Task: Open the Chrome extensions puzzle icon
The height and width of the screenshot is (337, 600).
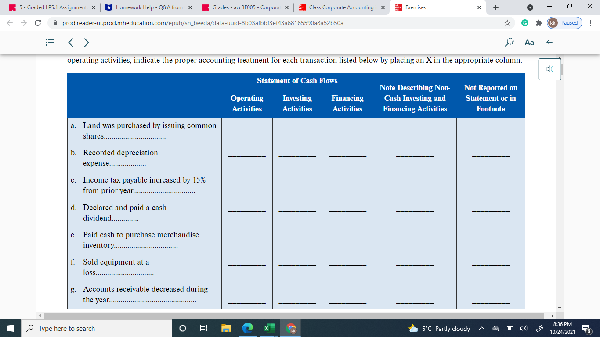Action: (x=539, y=23)
